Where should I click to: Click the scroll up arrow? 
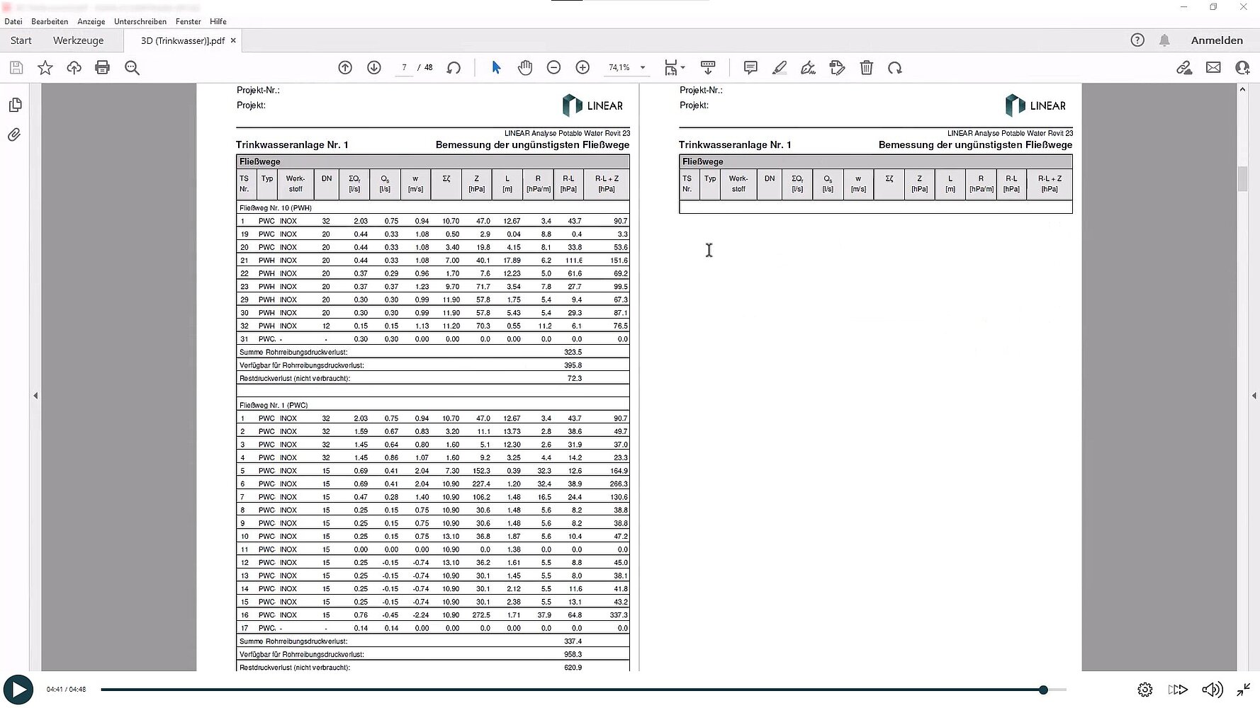(1242, 89)
